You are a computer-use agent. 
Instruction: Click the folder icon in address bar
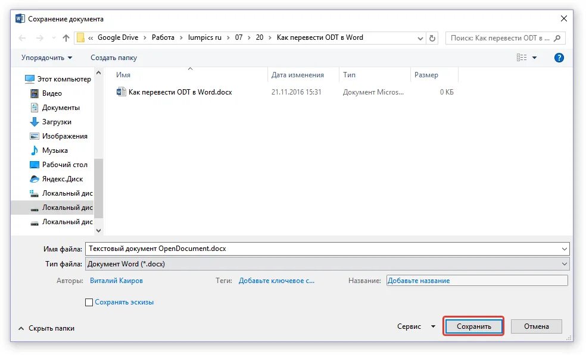80,37
